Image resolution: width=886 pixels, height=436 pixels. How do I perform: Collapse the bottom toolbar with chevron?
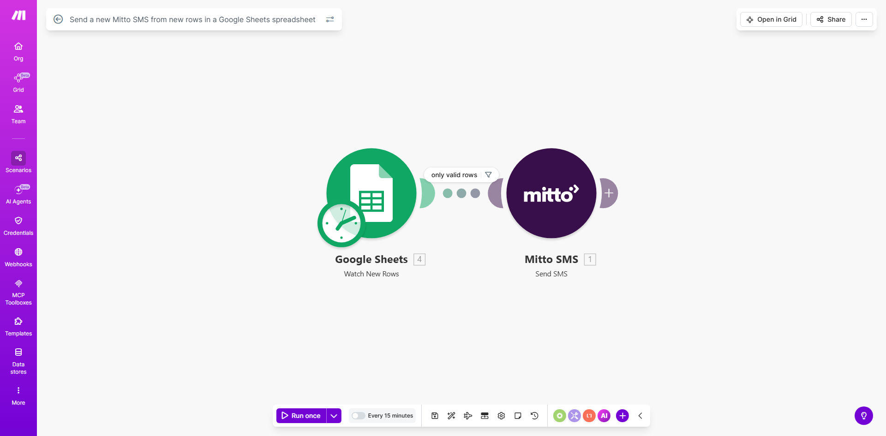coord(640,416)
